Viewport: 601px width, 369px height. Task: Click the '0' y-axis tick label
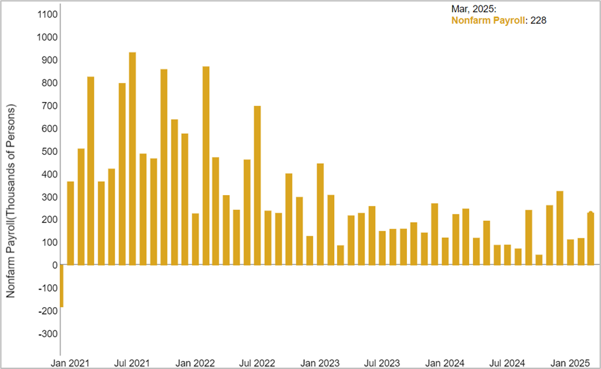point(55,265)
